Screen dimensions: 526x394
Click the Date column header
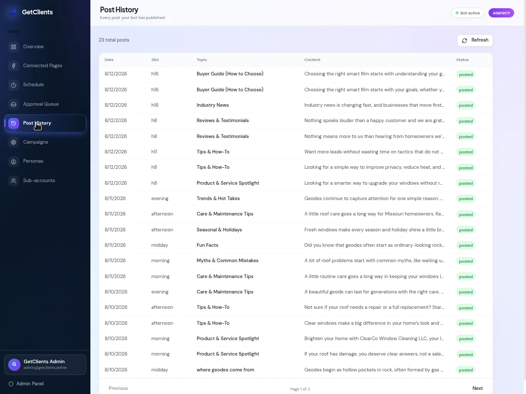[109, 60]
